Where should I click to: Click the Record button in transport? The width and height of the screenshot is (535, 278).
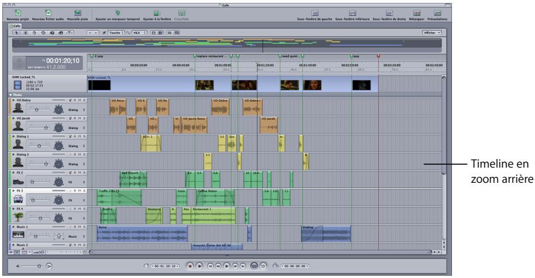(190, 266)
